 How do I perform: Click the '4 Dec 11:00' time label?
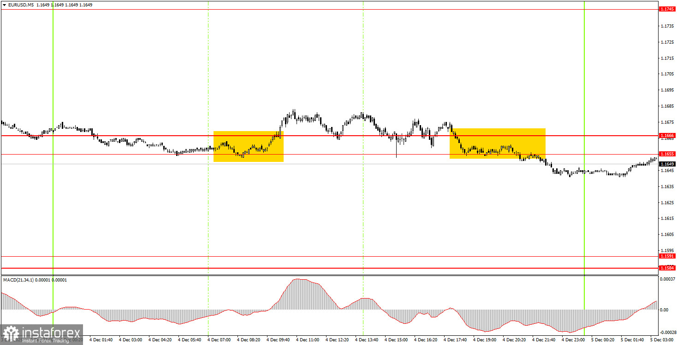click(x=307, y=340)
